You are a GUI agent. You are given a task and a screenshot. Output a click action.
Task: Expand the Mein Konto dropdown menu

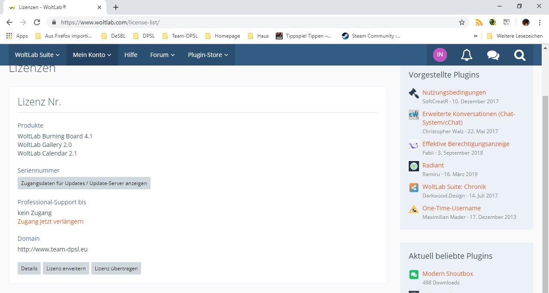(92, 55)
